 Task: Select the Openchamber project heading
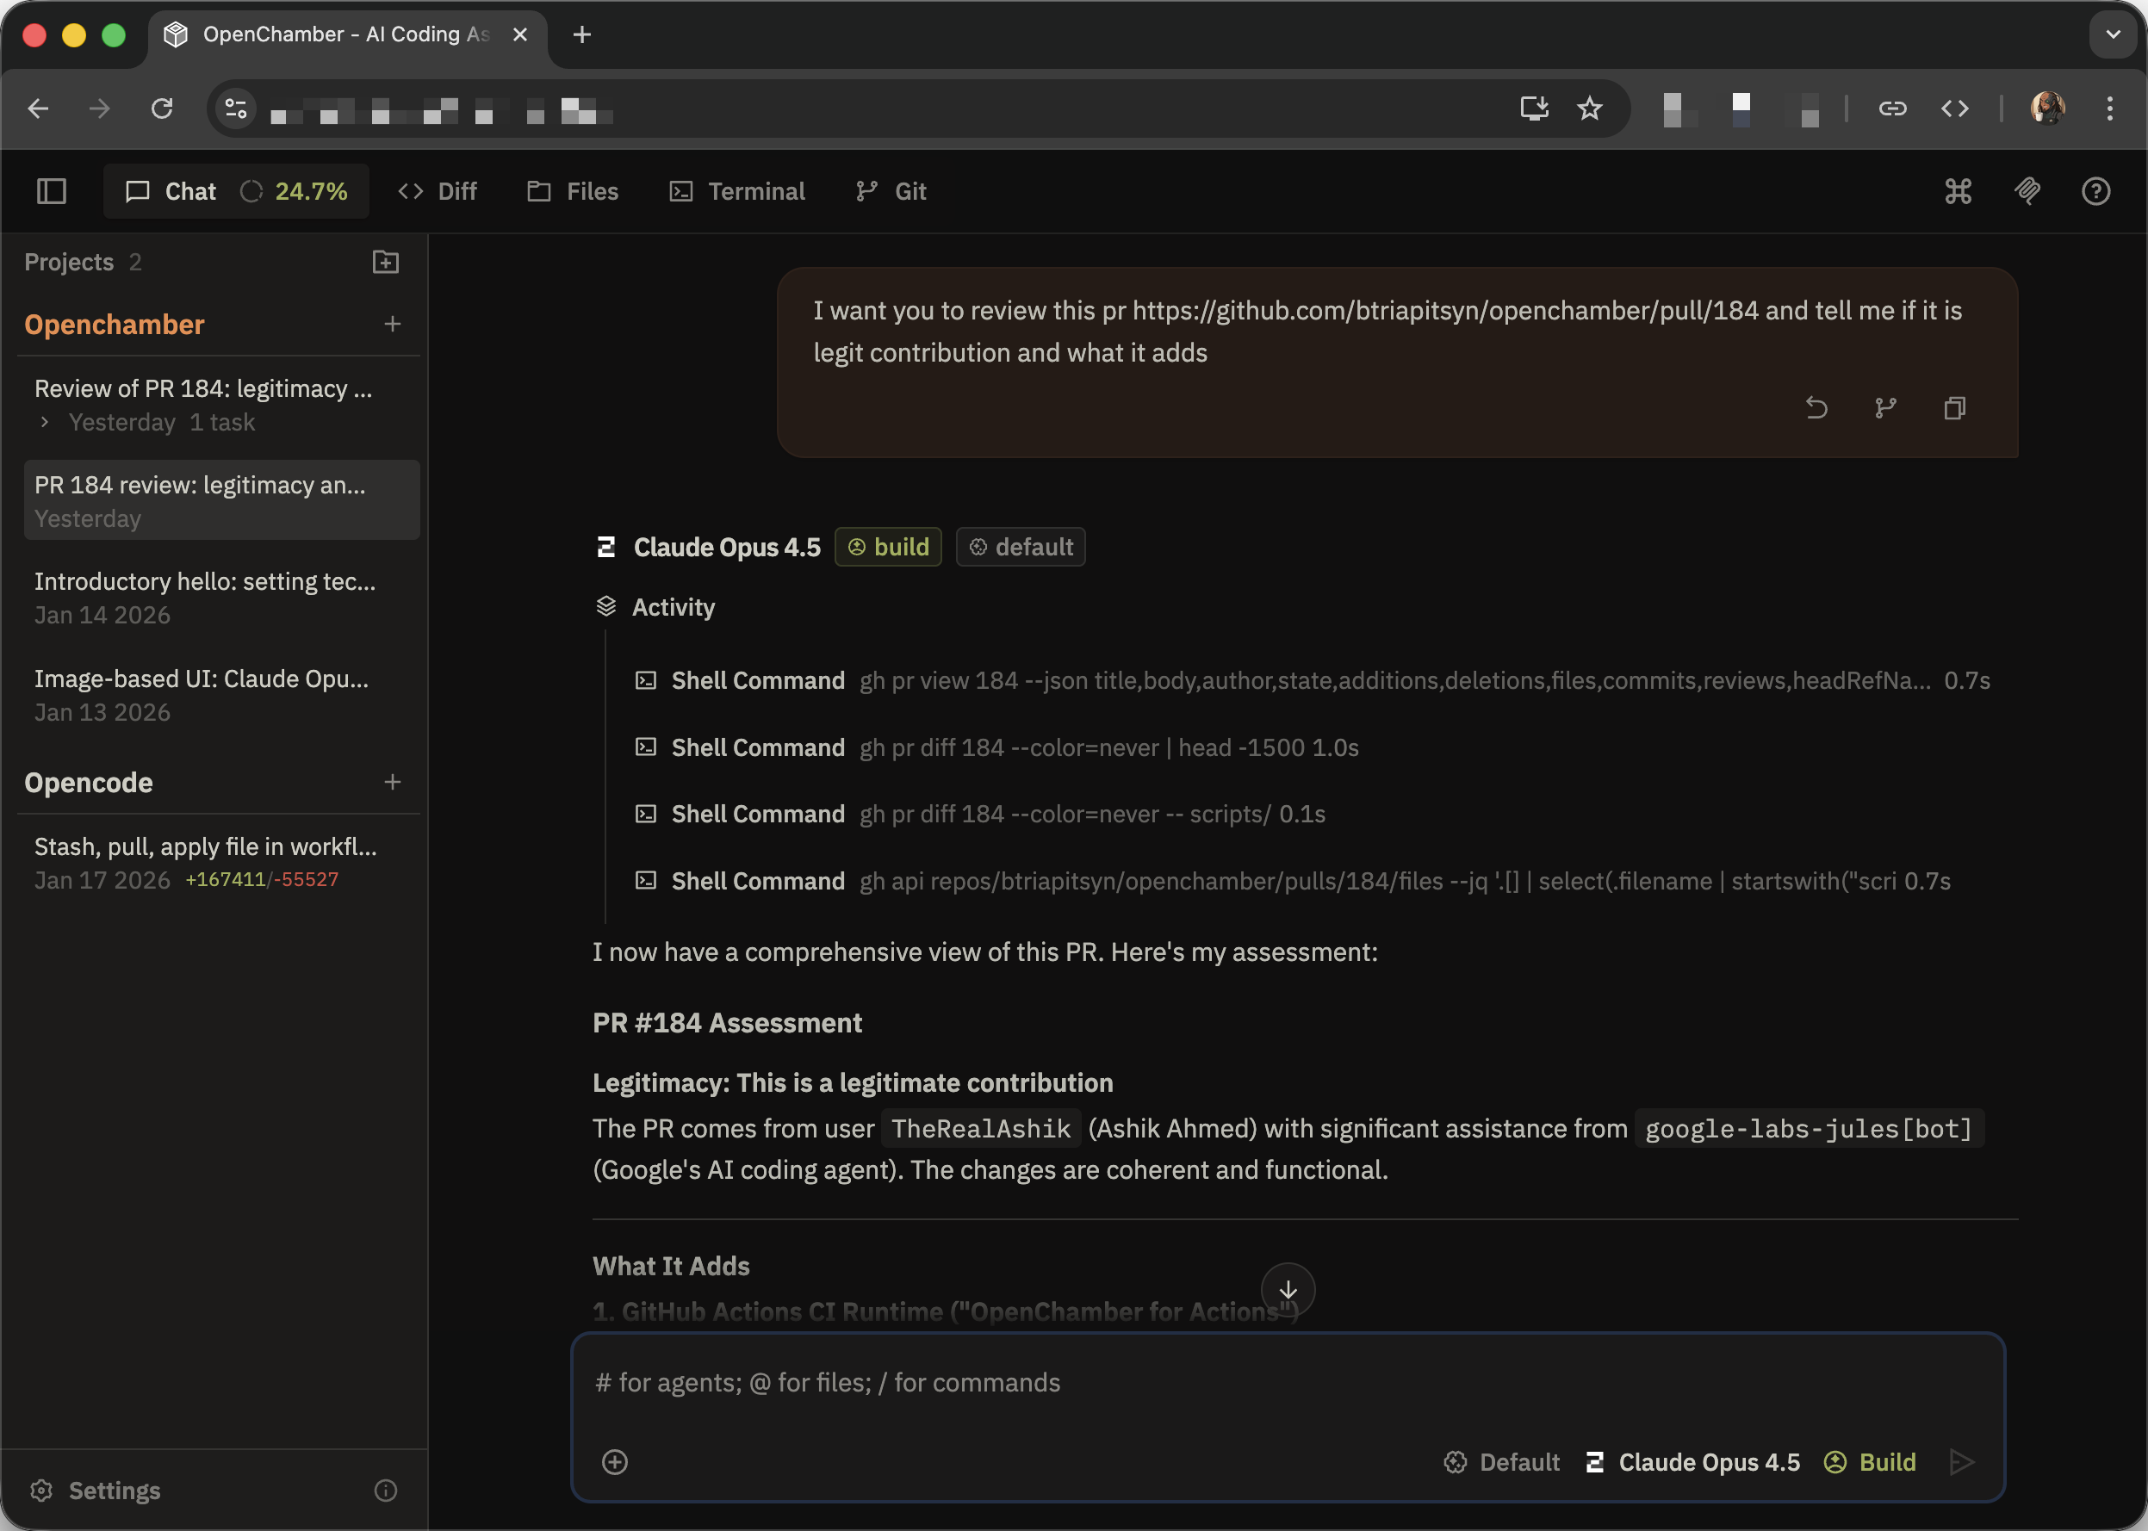pyautogui.click(x=114, y=325)
